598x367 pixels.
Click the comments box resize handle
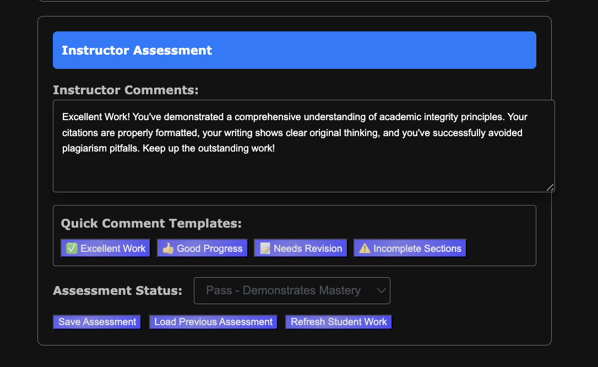click(550, 187)
